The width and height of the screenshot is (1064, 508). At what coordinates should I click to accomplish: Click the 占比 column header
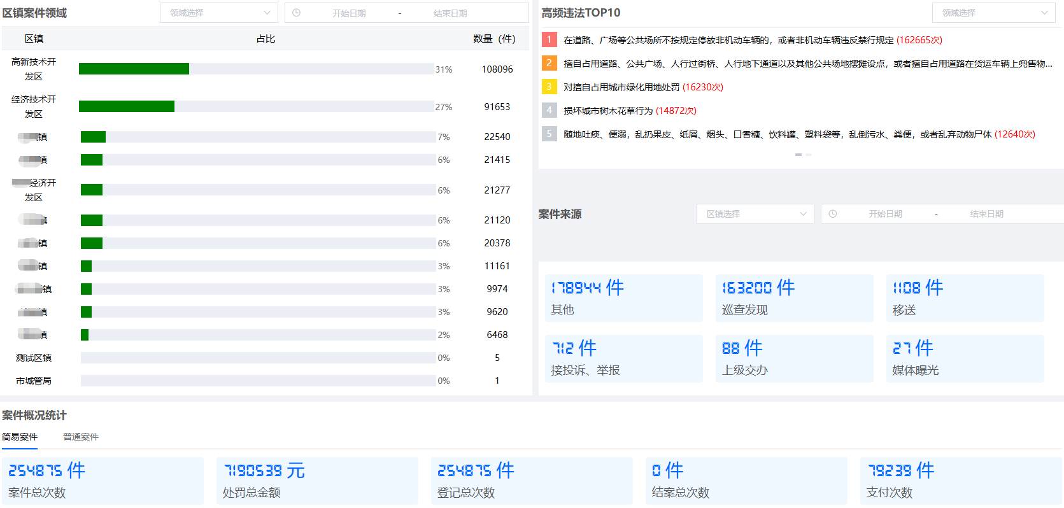(x=266, y=39)
